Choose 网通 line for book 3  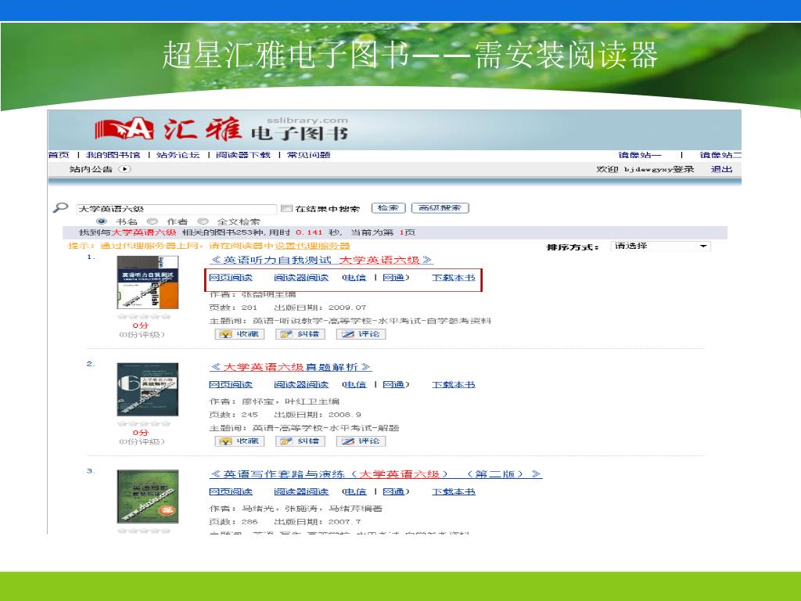click(395, 491)
